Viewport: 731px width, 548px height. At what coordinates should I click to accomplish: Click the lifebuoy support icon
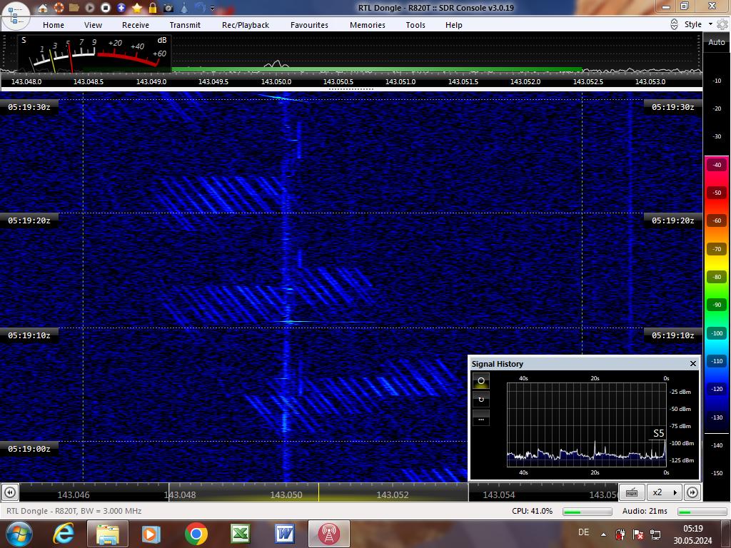pyautogui.click(x=59, y=8)
